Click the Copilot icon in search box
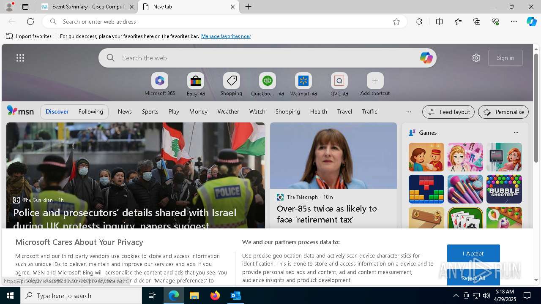The image size is (541, 304). coord(426,58)
